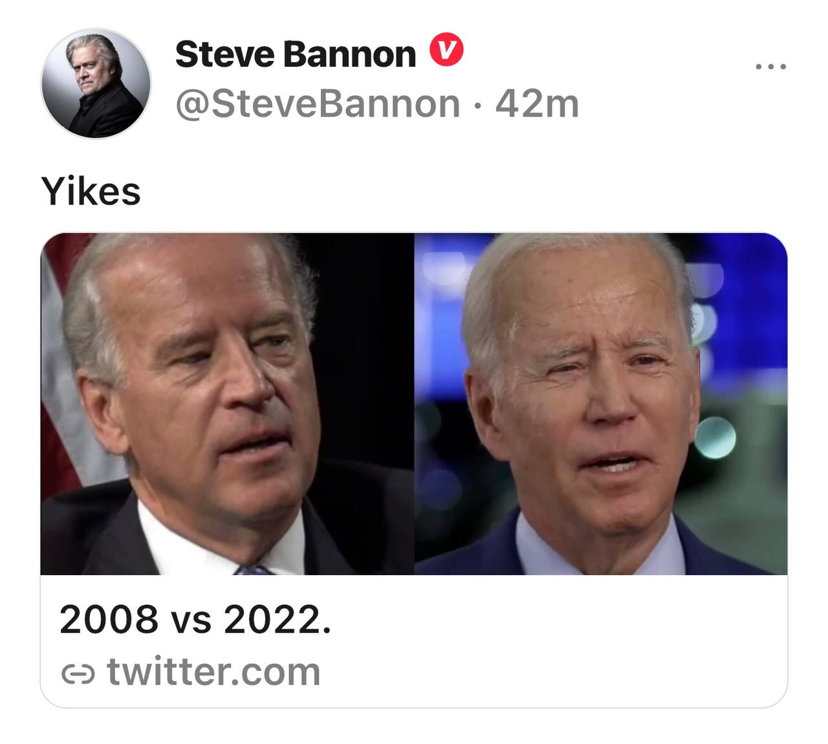Select the "Yikes" post text
The height and width of the screenshot is (744, 828).
tap(91, 191)
